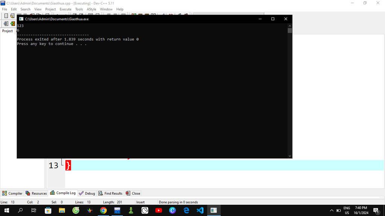Open the View menu
The height and width of the screenshot is (216, 385).
(38, 9)
